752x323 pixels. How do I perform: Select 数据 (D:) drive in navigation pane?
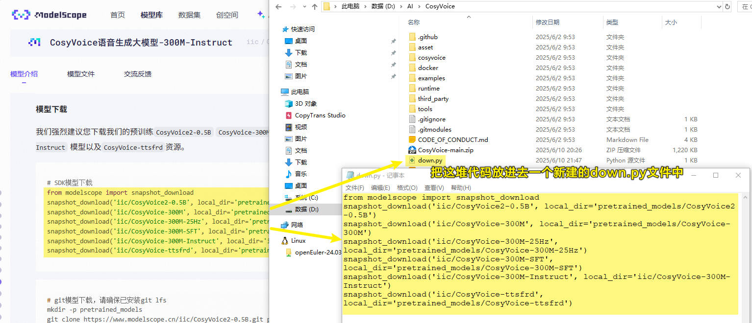(x=306, y=209)
